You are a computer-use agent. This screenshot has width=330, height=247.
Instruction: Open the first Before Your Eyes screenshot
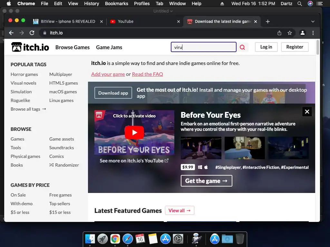[x=201, y=148]
